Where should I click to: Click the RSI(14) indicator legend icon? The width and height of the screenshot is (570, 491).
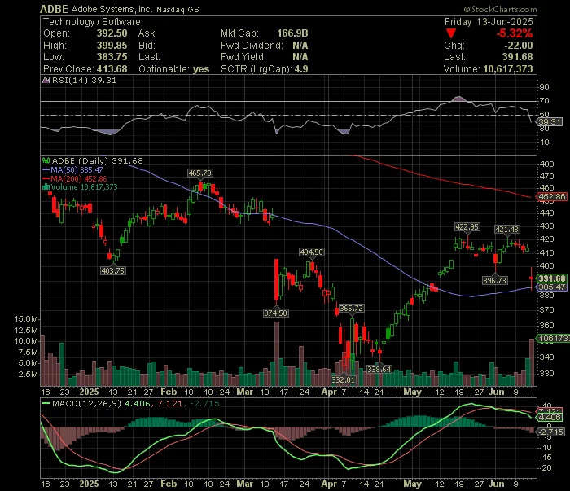pos(46,81)
